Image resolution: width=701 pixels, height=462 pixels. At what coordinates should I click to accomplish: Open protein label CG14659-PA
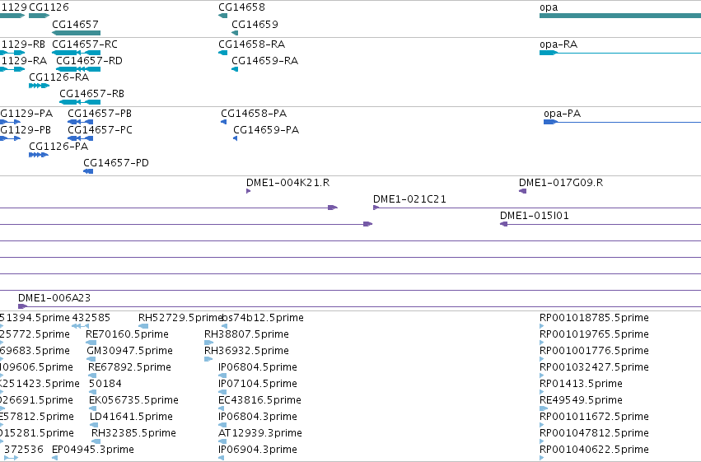pyautogui.click(x=266, y=130)
